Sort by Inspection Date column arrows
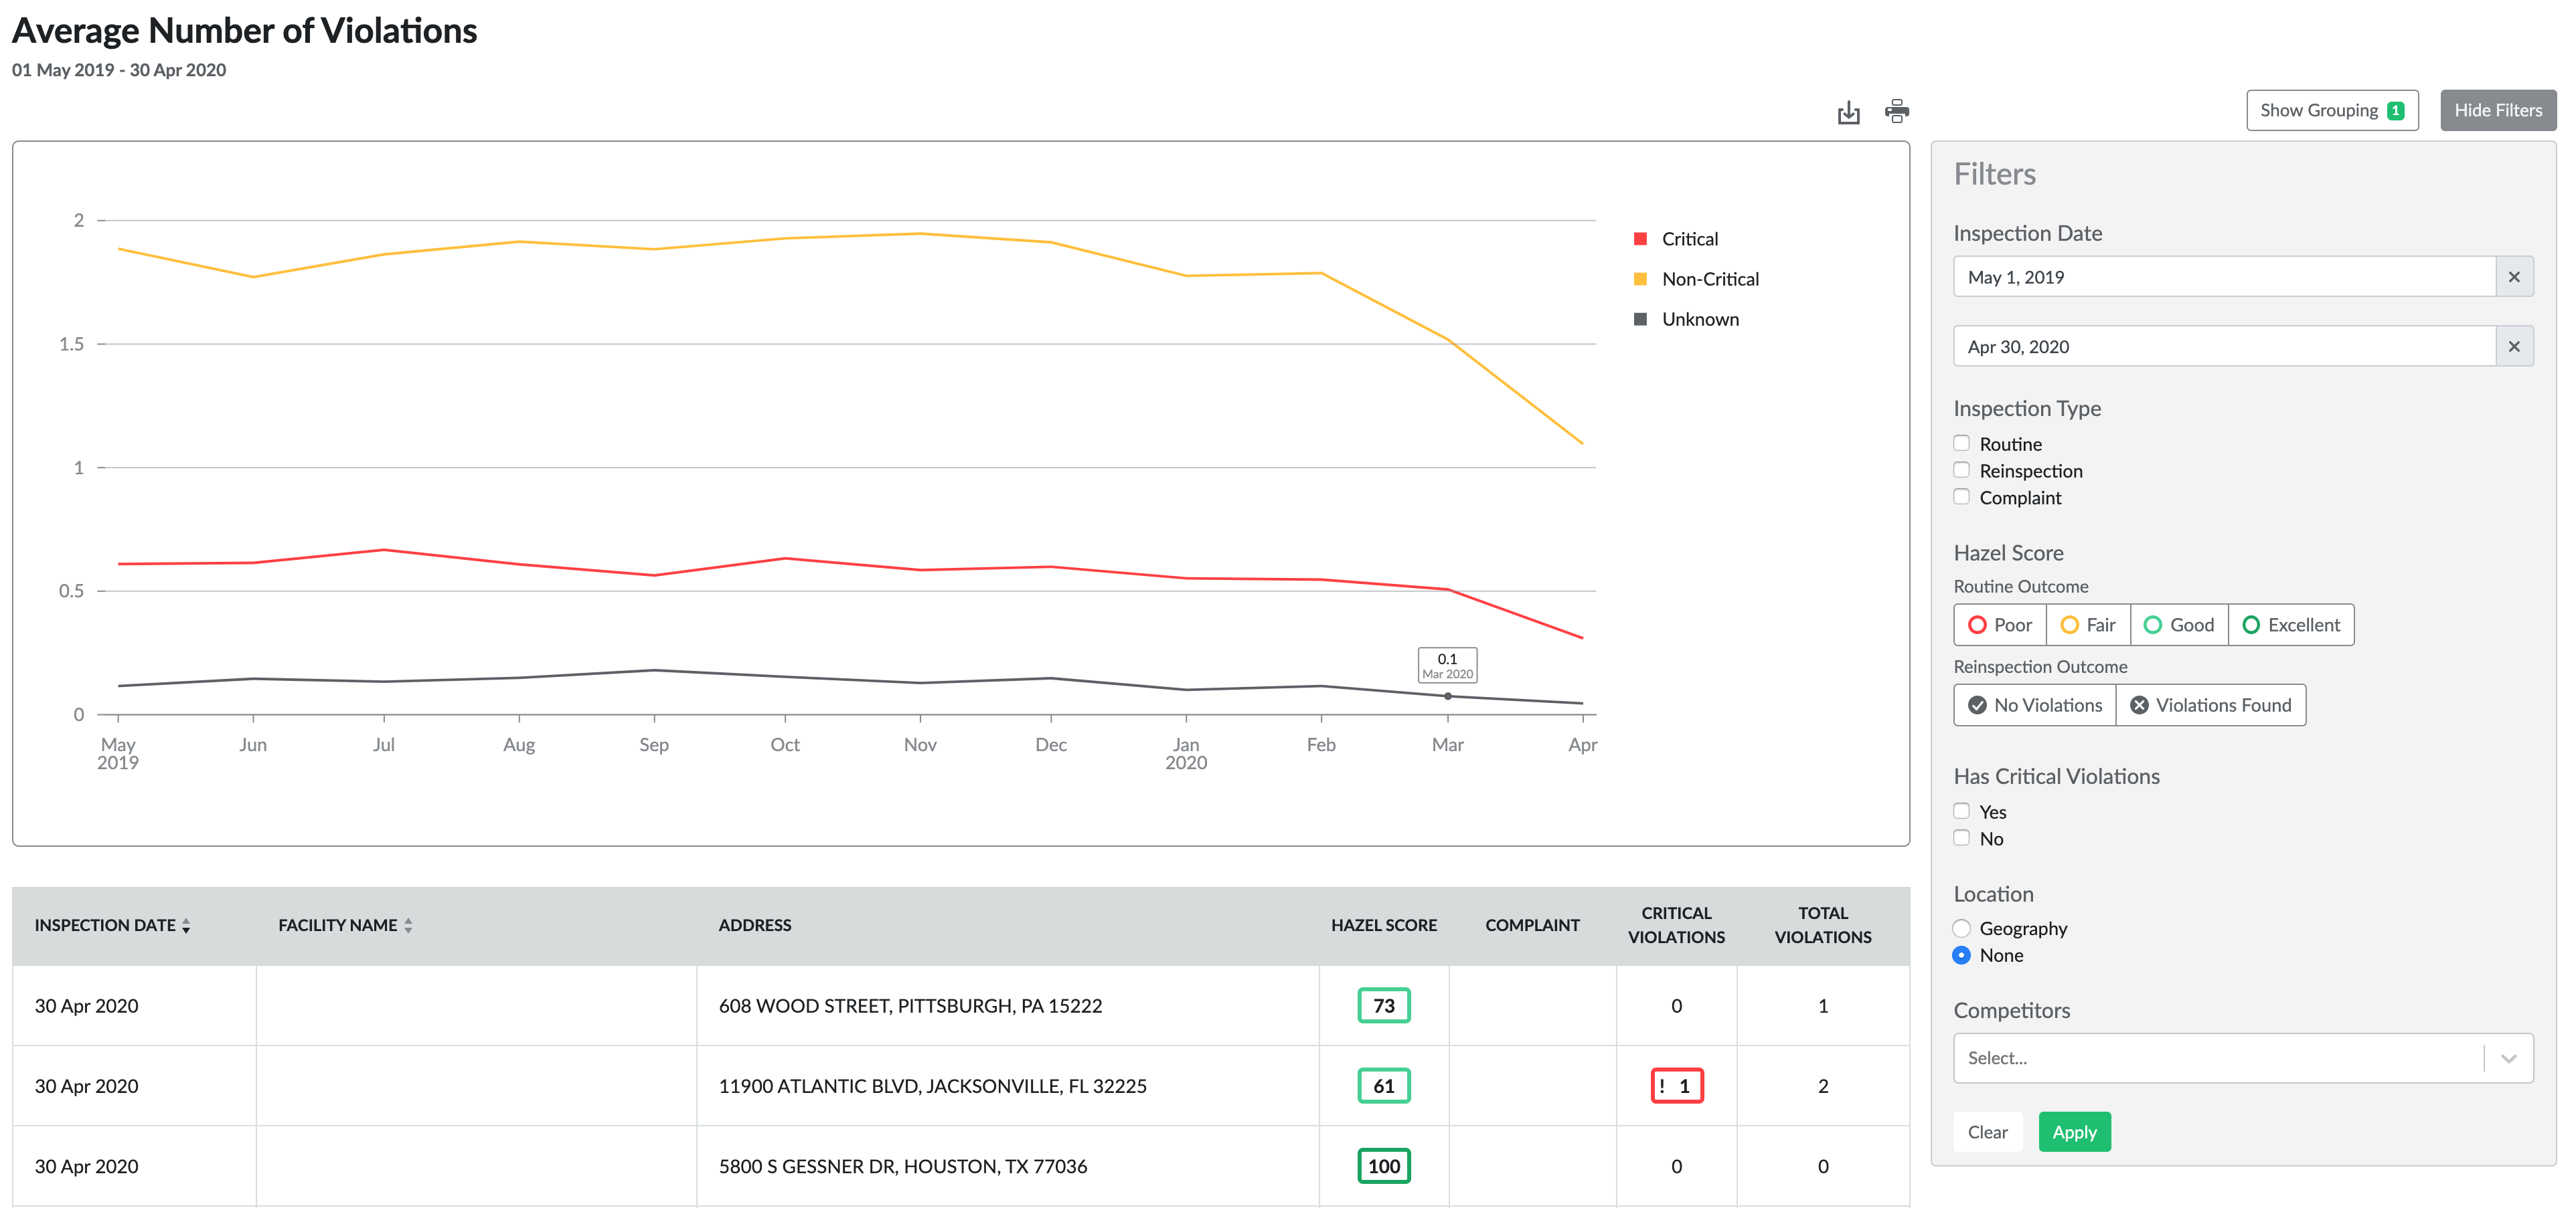Screen dimensions: 2576x1208 186,926
